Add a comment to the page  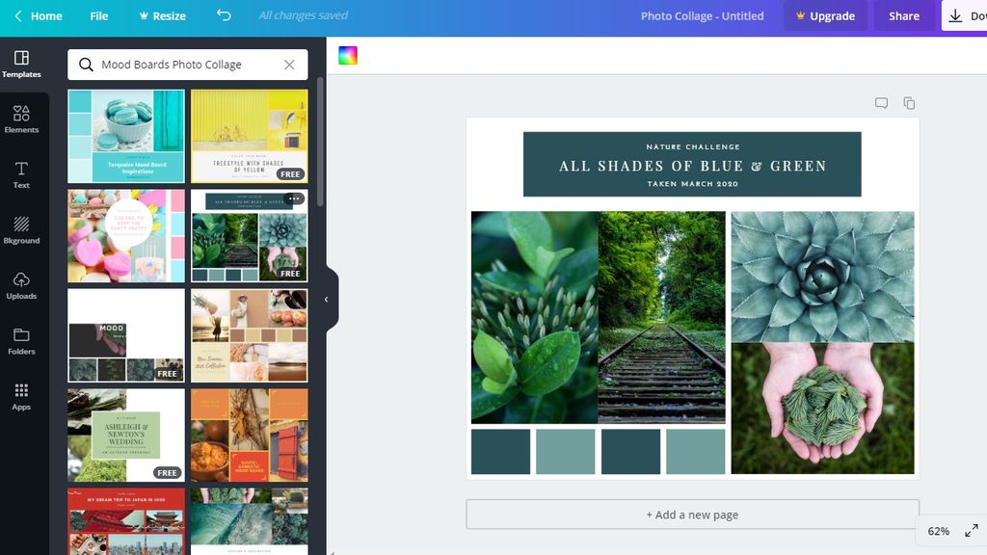tap(880, 102)
